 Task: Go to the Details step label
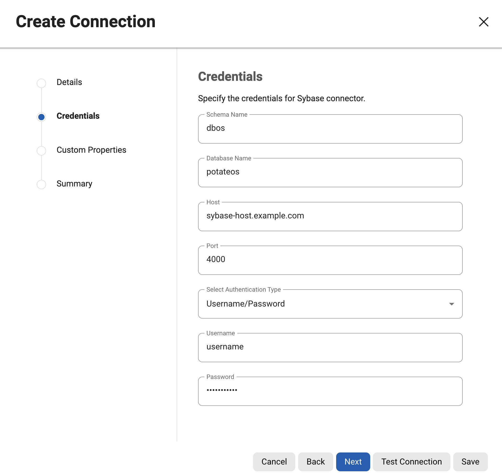pyautogui.click(x=69, y=82)
